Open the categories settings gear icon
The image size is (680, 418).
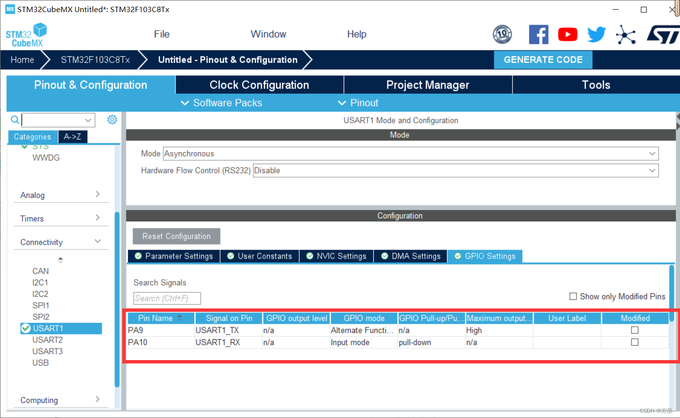pyautogui.click(x=112, y=119)
